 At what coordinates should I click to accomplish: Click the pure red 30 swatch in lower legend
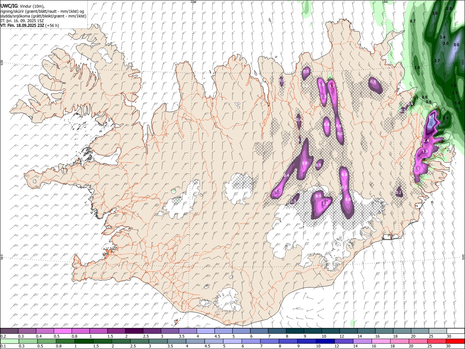(455, 341)
